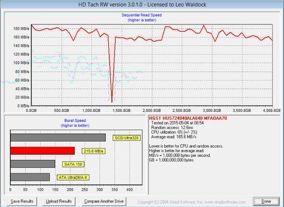
Task: Click the Lower is better for CPU note
Action: (x=186, y=146)
